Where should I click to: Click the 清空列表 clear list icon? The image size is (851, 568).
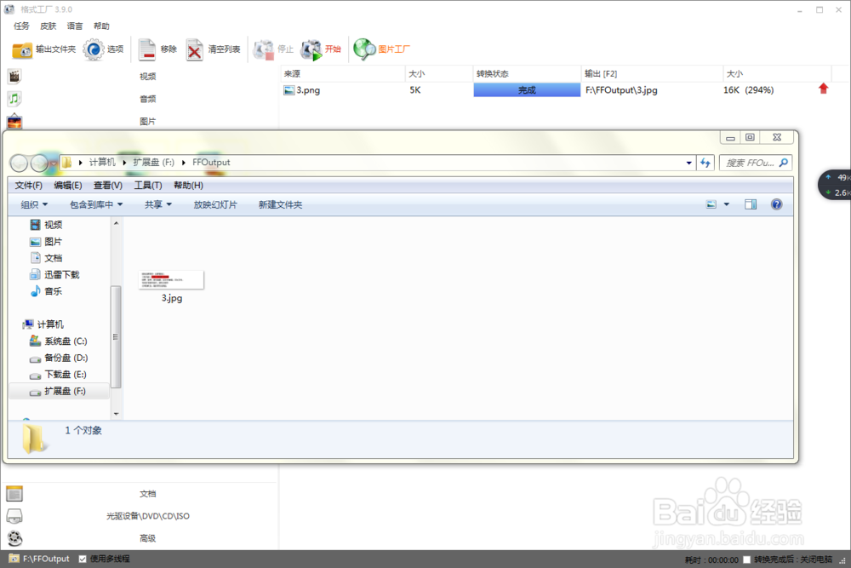pyautogui.click(x=194, y=49)
